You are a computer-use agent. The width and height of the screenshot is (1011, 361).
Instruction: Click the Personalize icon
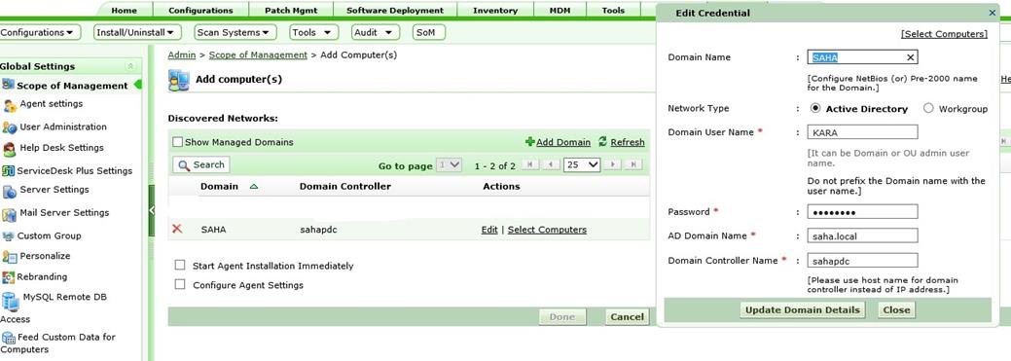9,257
